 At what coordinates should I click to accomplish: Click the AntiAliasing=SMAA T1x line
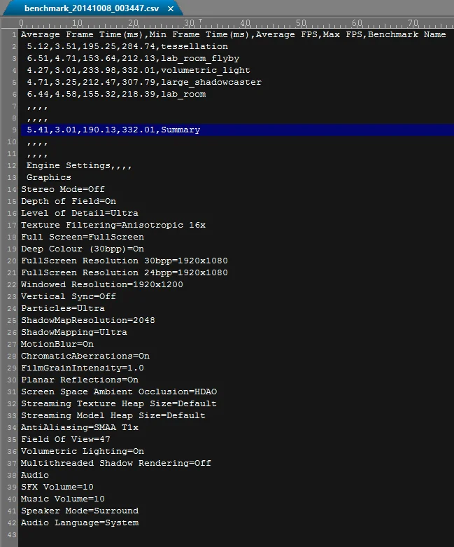pos(80,427)
